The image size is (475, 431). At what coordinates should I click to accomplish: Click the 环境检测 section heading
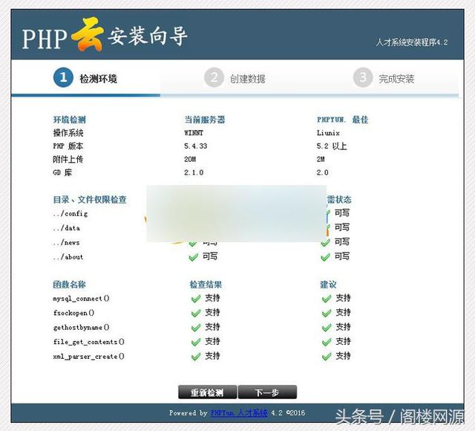(x=69, y=120)
